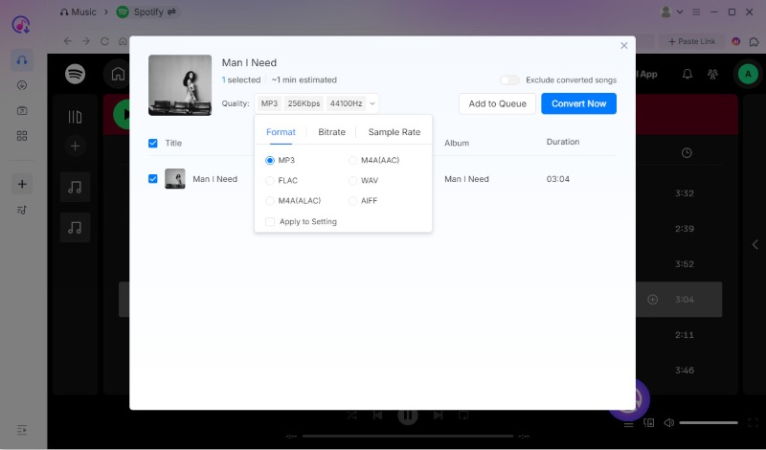
Task: Open the headphones Music section in sidebar
Action: (22, 60)
